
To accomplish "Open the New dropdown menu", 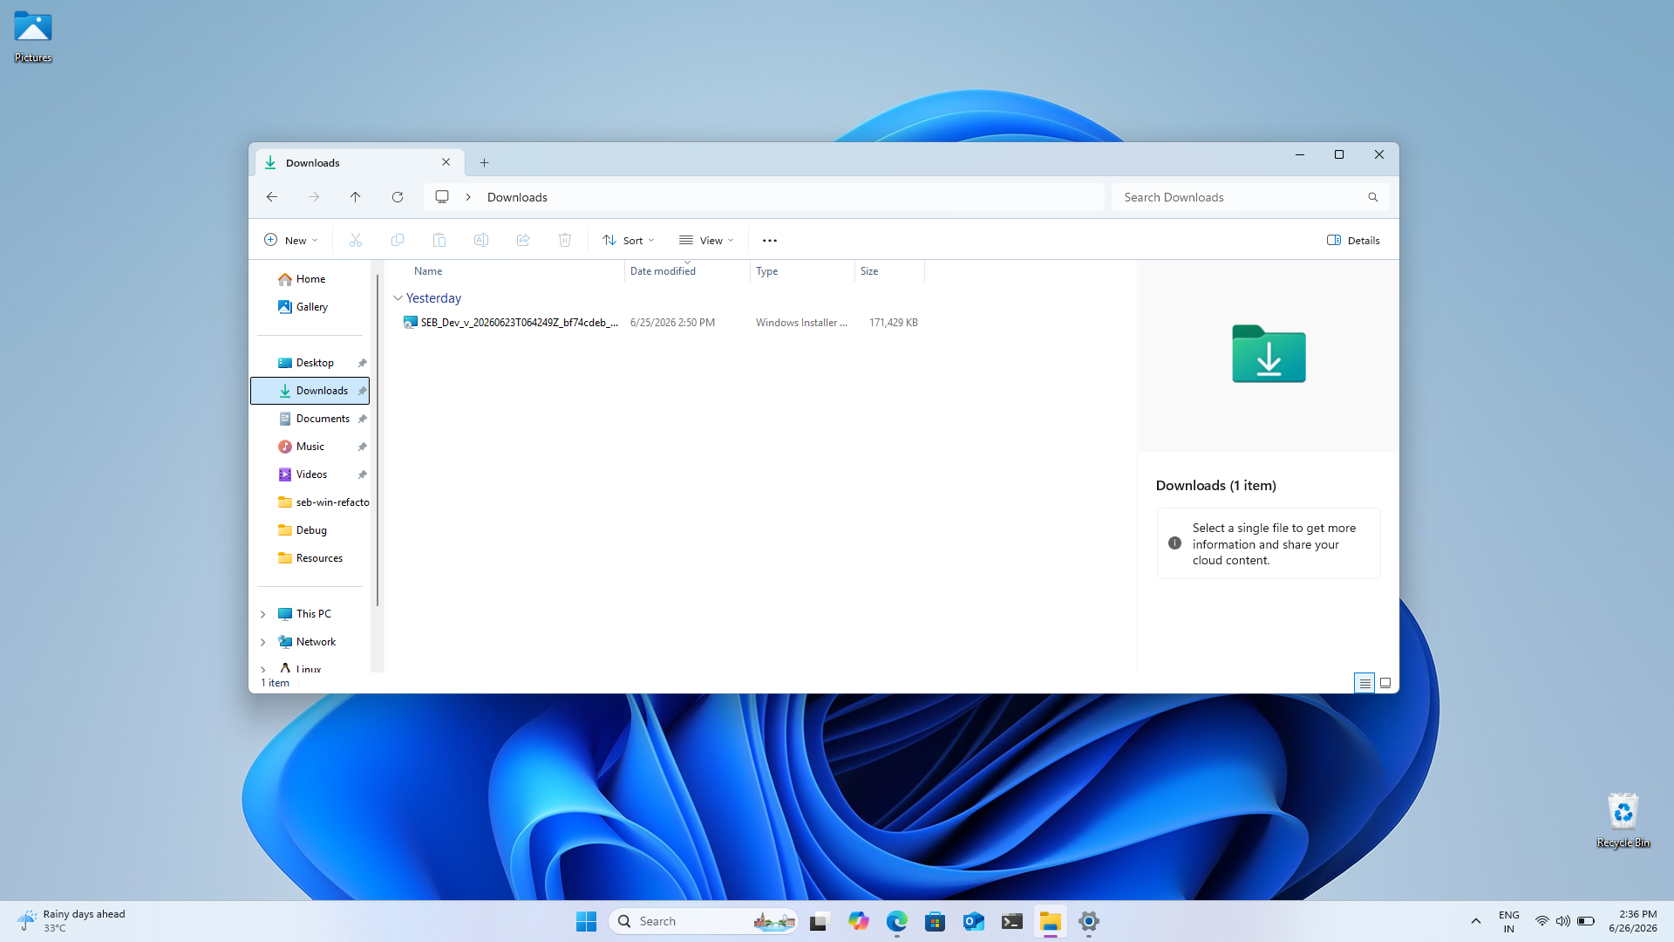I will click(291, 240).
